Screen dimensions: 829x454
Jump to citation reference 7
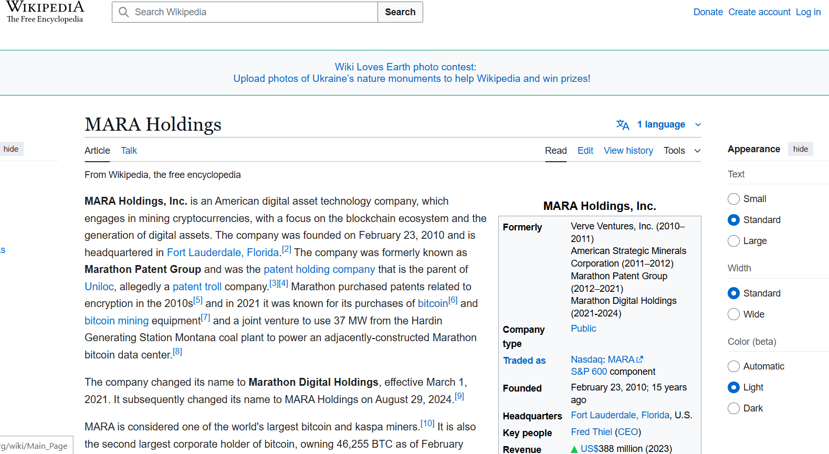tap(206, 318)
